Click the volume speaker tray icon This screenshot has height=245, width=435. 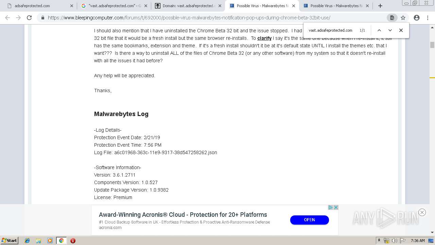[394, 241]
